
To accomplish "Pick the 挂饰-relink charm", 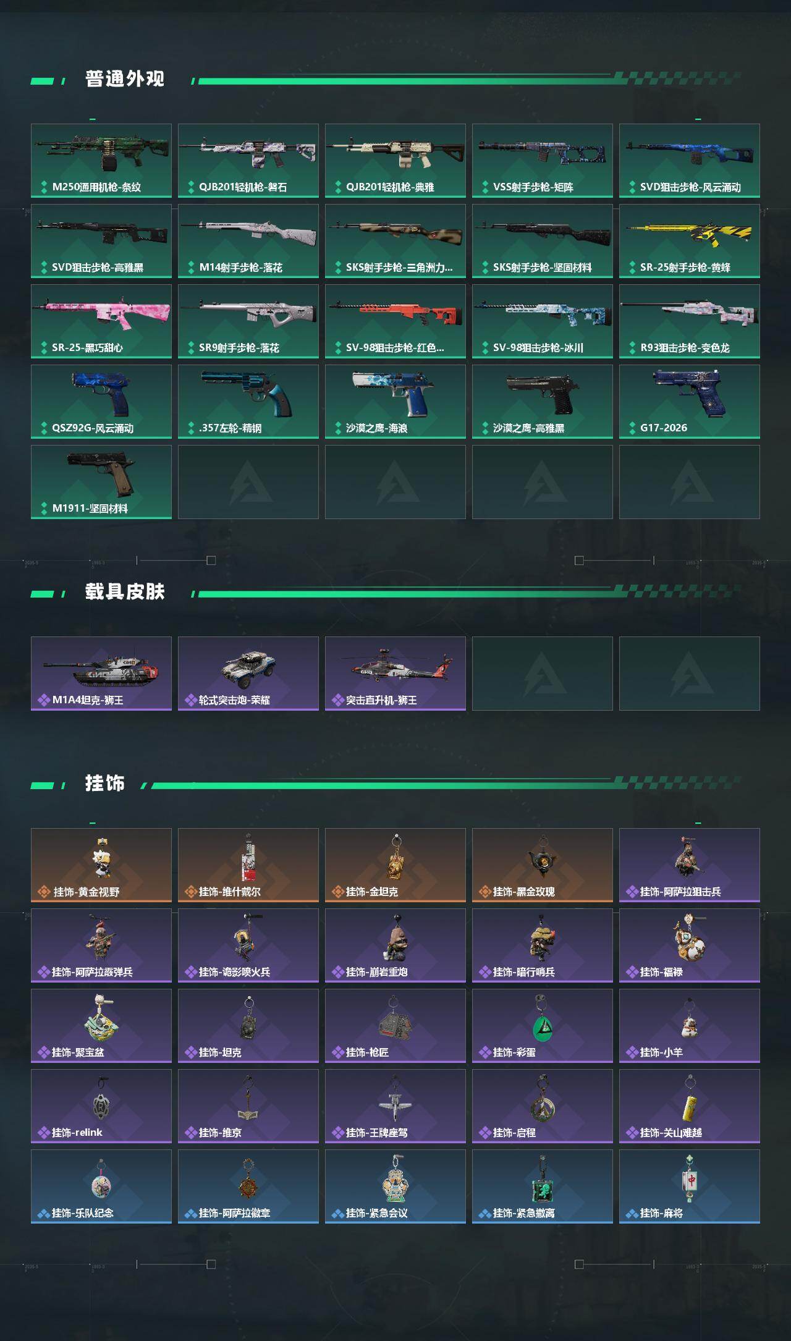I will [x=101, y=1106].
